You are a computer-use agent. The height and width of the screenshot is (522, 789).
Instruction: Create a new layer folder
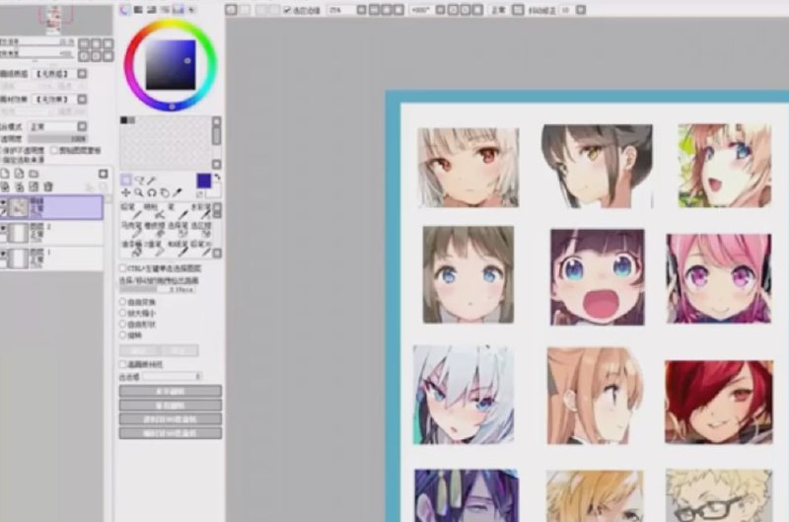pyautogui.click(x=34, y=174)
